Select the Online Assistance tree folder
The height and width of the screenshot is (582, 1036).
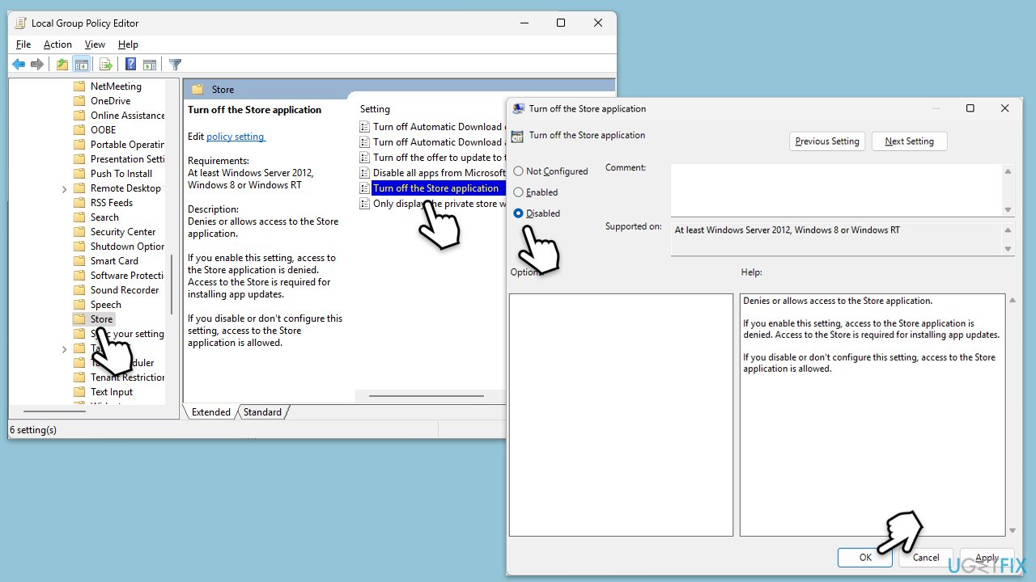[x=127, y=116]
